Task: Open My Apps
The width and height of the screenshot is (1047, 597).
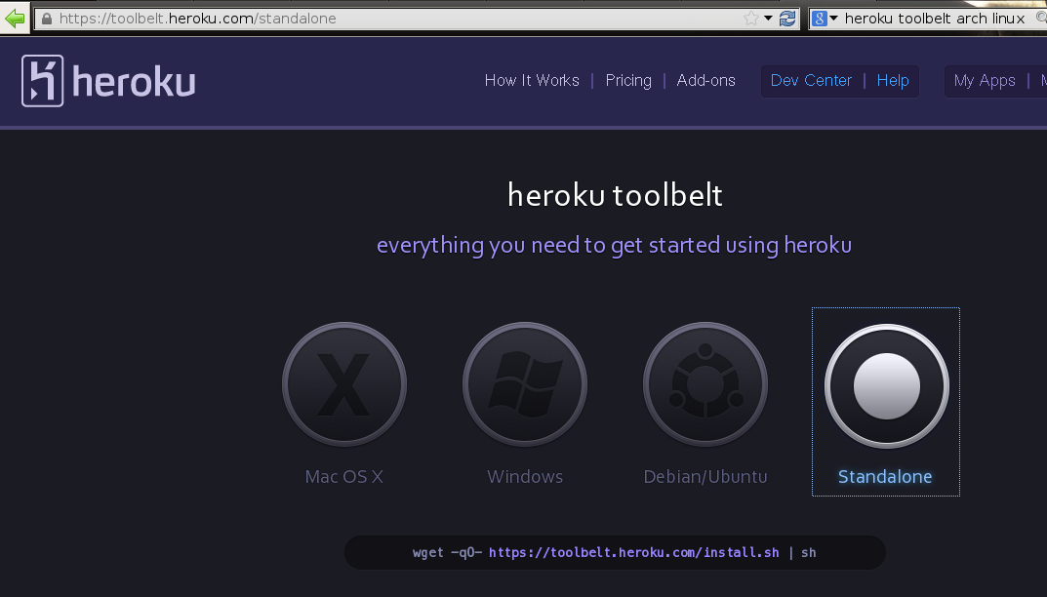Action: 985,81
